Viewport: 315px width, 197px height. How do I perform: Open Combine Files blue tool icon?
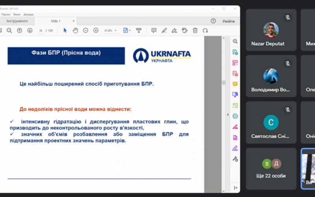tap(235, 95)
